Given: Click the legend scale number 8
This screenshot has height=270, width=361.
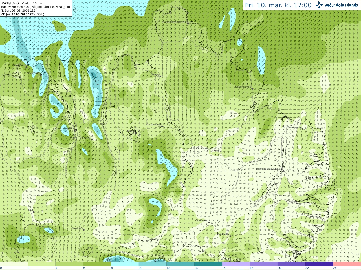Looking at the screenshot, I should (x=112, y=268).
